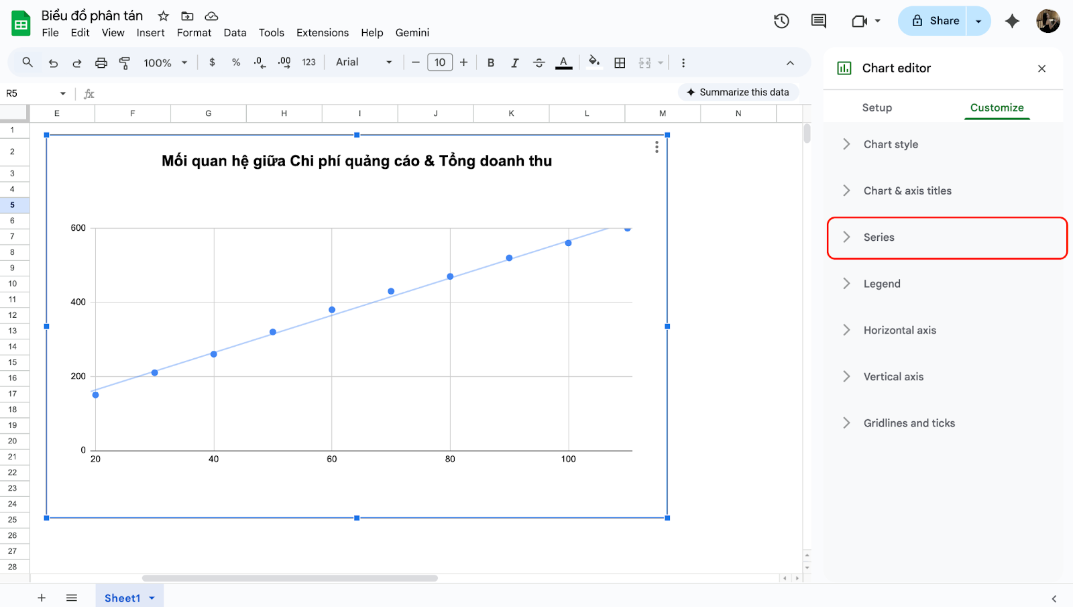
Task: Click the borders icon
Action: (620, 63)
